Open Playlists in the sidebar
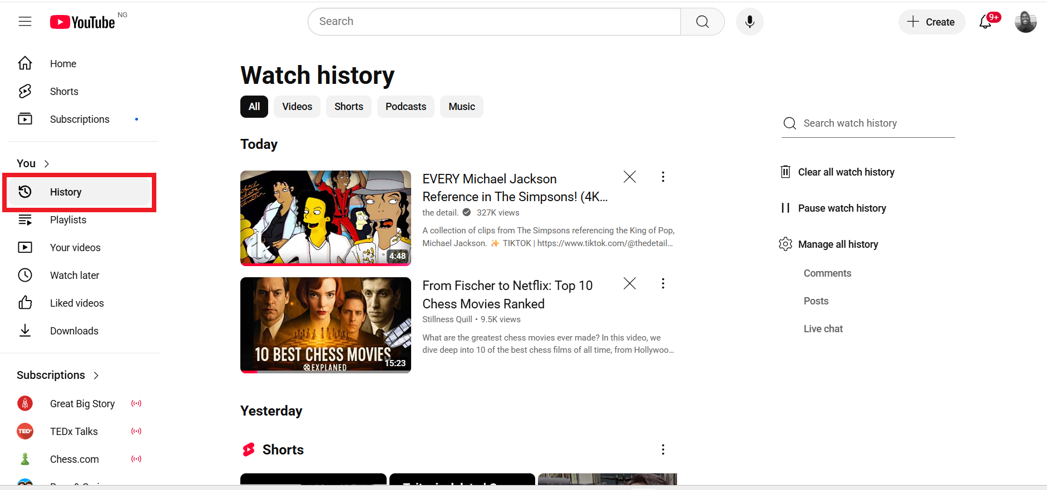Image resolution: width=1047 pixels, height=490 pixels. click(79, 220)
